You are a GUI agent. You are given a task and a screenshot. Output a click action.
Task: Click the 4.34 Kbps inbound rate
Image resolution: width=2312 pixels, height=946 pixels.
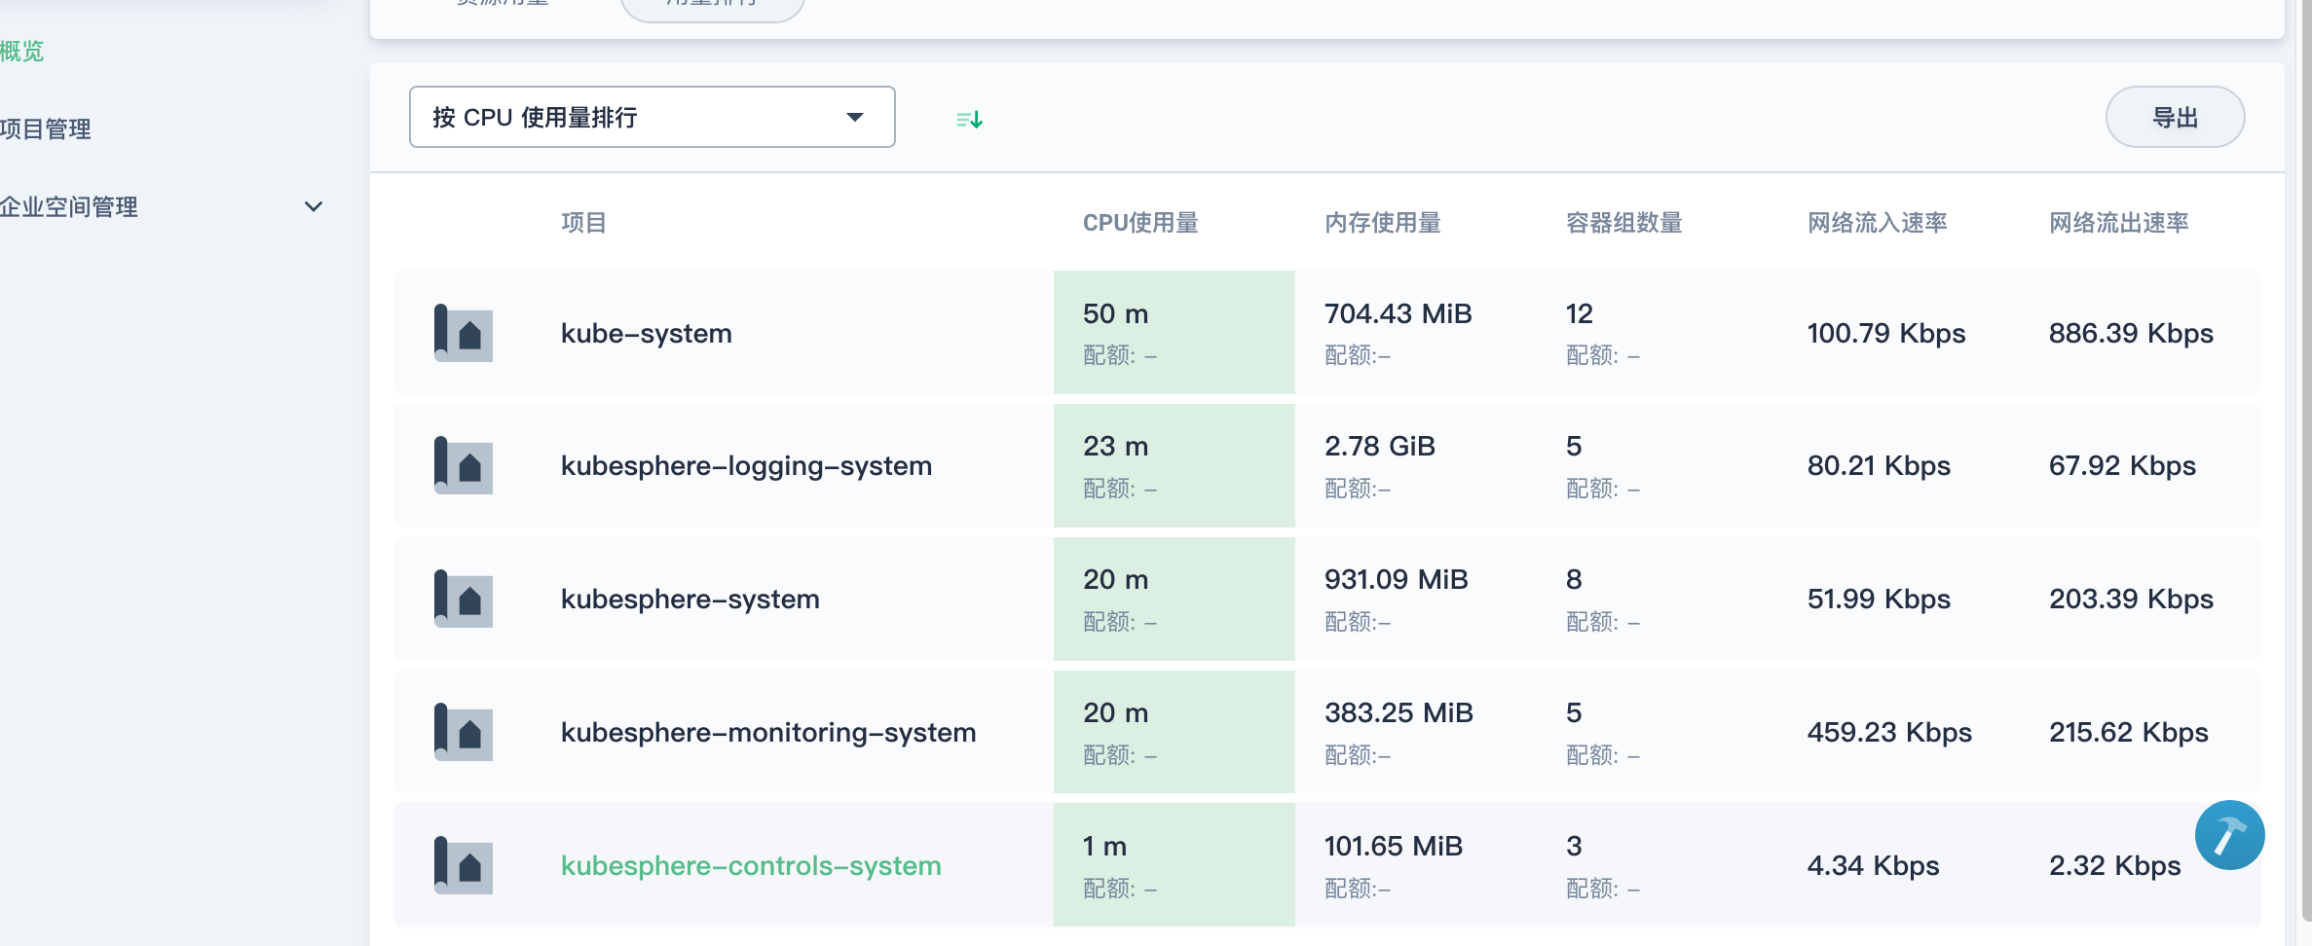(1874, 865)
